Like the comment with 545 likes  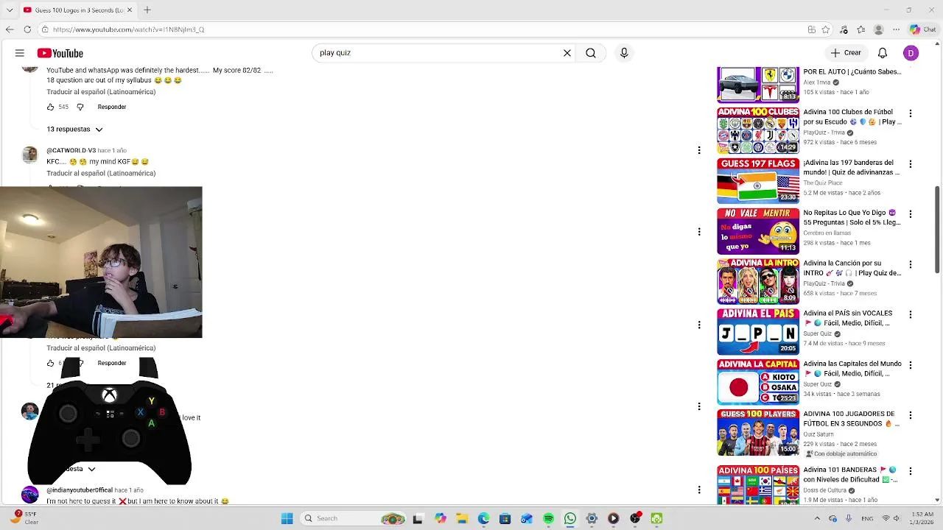click(50, 107)
